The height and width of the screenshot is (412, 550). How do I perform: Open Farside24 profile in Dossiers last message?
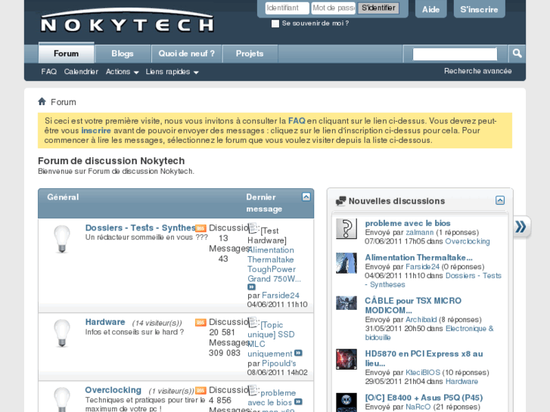pos(281,296)
